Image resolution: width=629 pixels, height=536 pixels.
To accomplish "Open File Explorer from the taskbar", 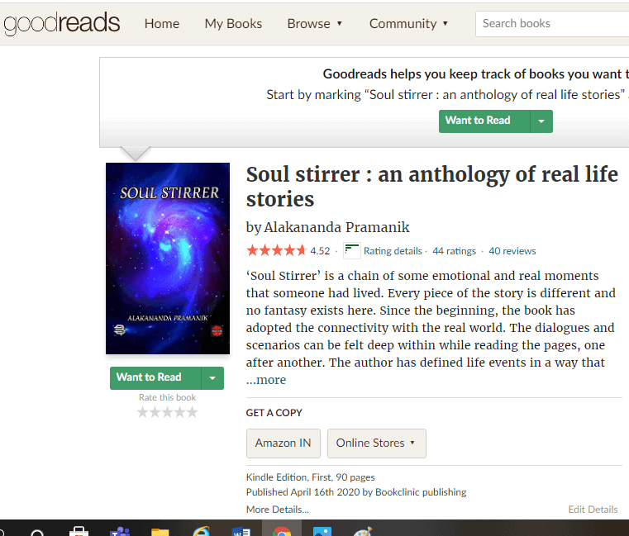I will (x=160, y=532).
